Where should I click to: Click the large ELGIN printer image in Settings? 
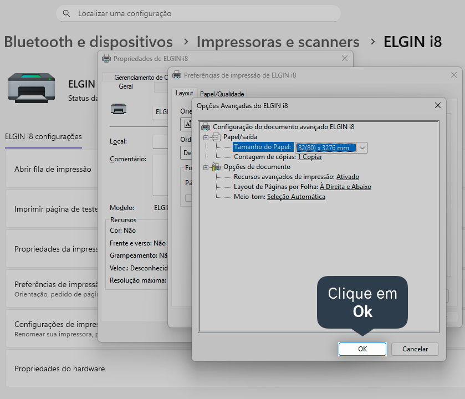32,88
